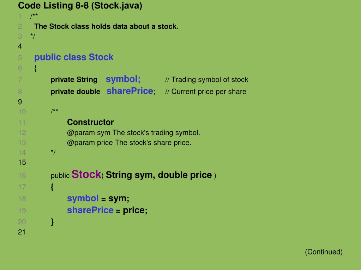Select the 'public class Stock' declaration text
The height and width of the screenshot is (270, 361).
(74, 57)
